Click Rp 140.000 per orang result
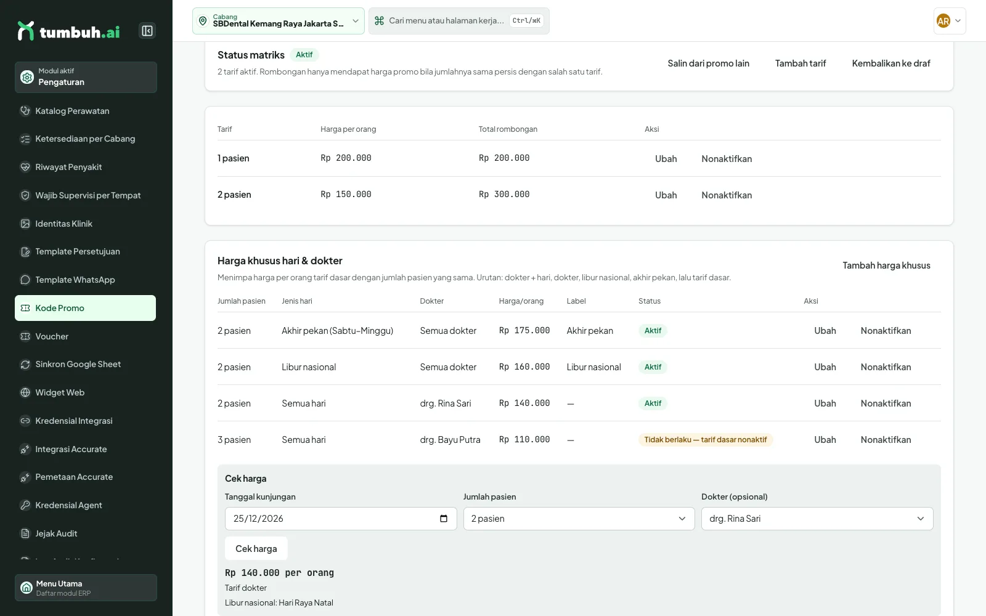The height and width of the screenshot is (616, 986). (279, 573)
